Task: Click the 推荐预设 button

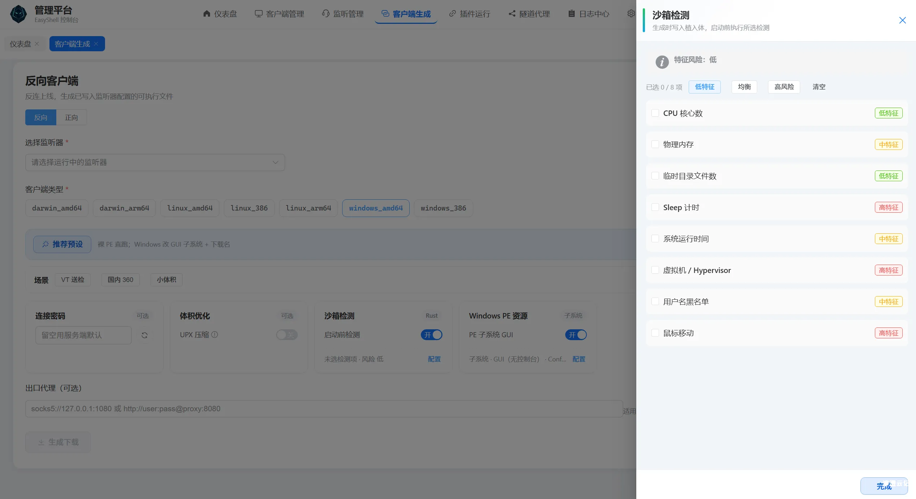Action: (62, 244)
